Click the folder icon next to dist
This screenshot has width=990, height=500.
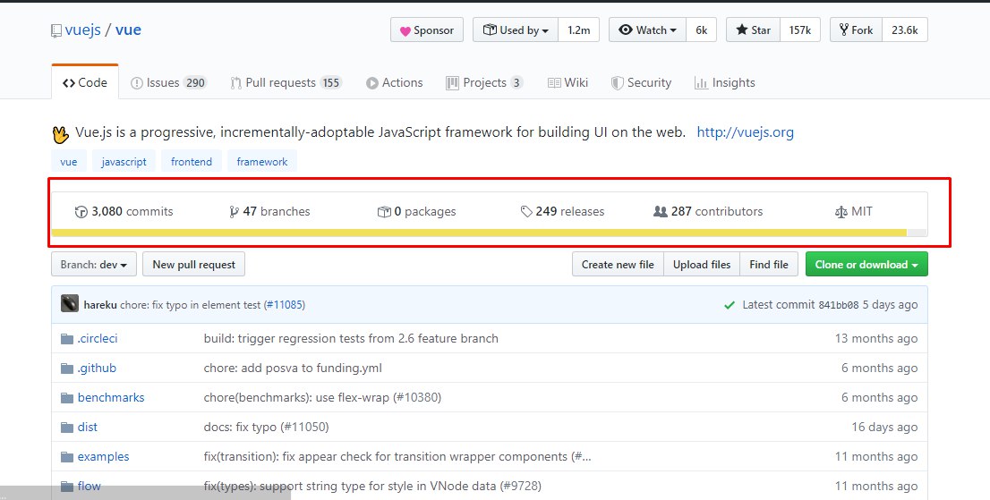67,428
